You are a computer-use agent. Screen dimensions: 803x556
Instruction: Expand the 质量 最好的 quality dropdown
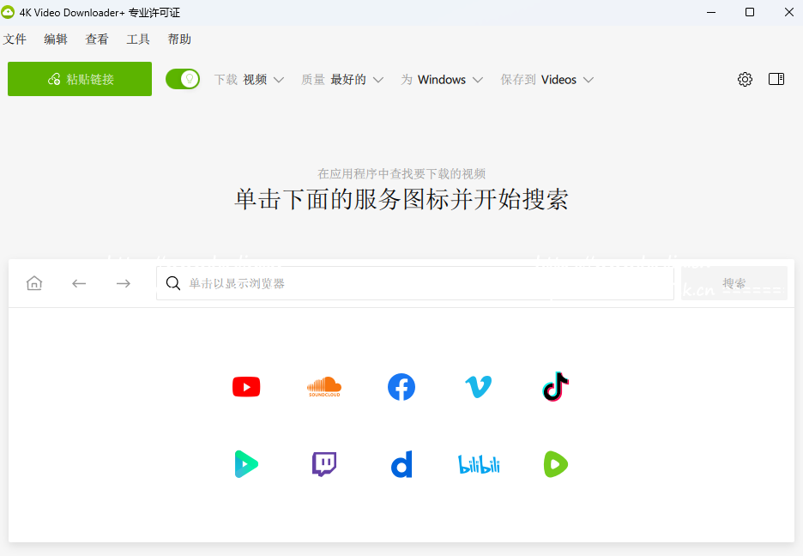[342, 79]
